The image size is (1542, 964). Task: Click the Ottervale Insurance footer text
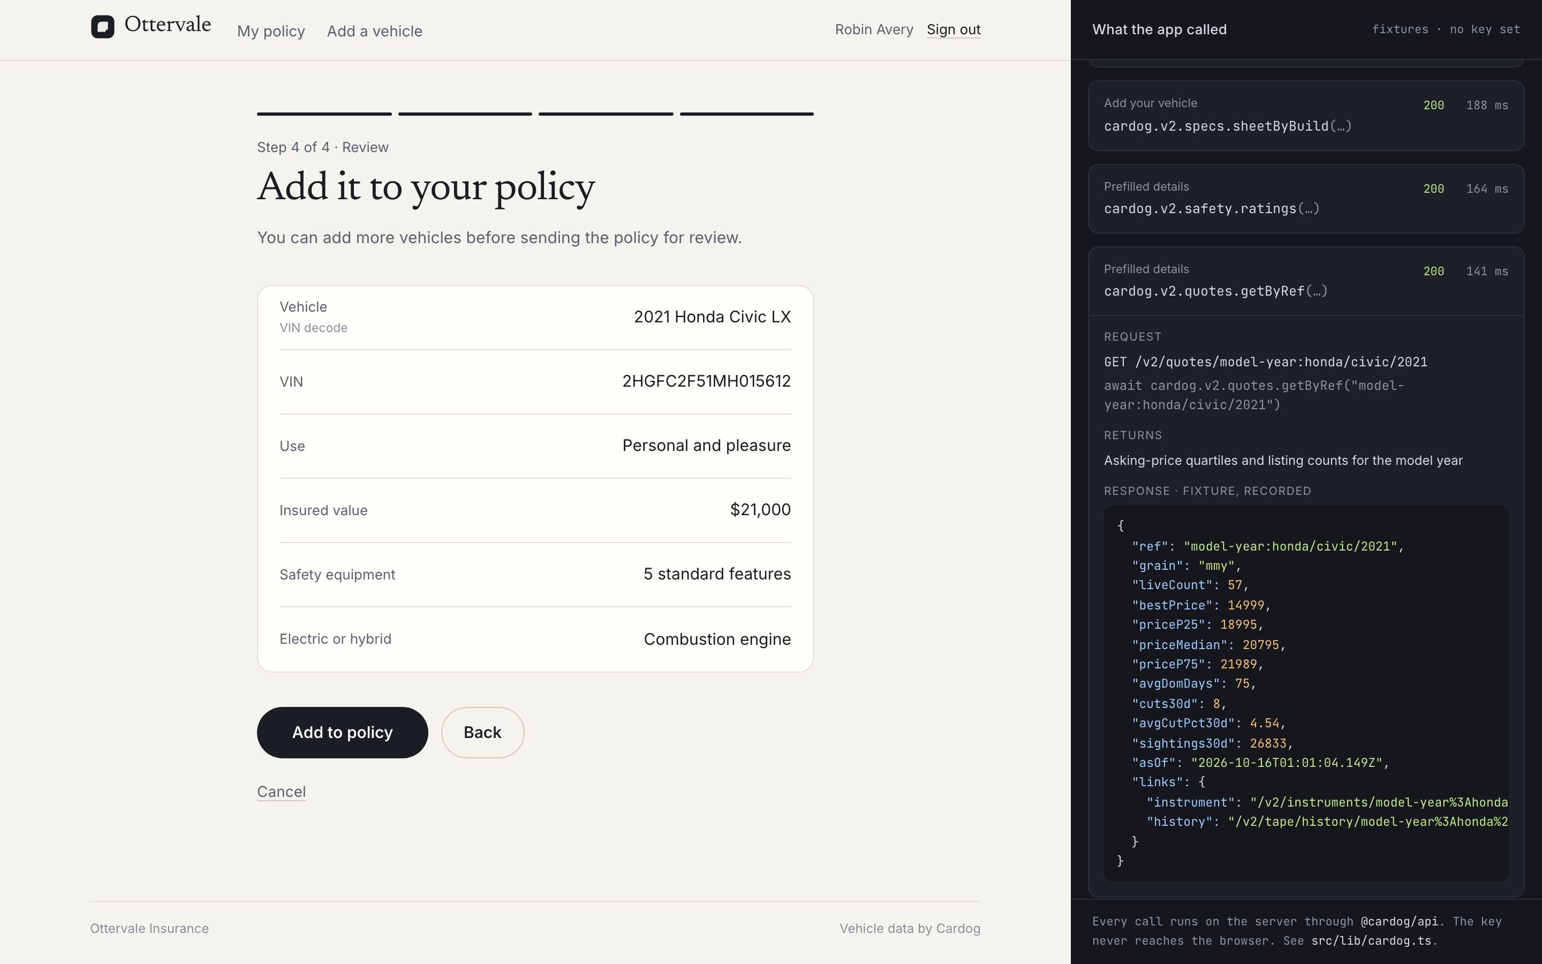pos(149,928)
